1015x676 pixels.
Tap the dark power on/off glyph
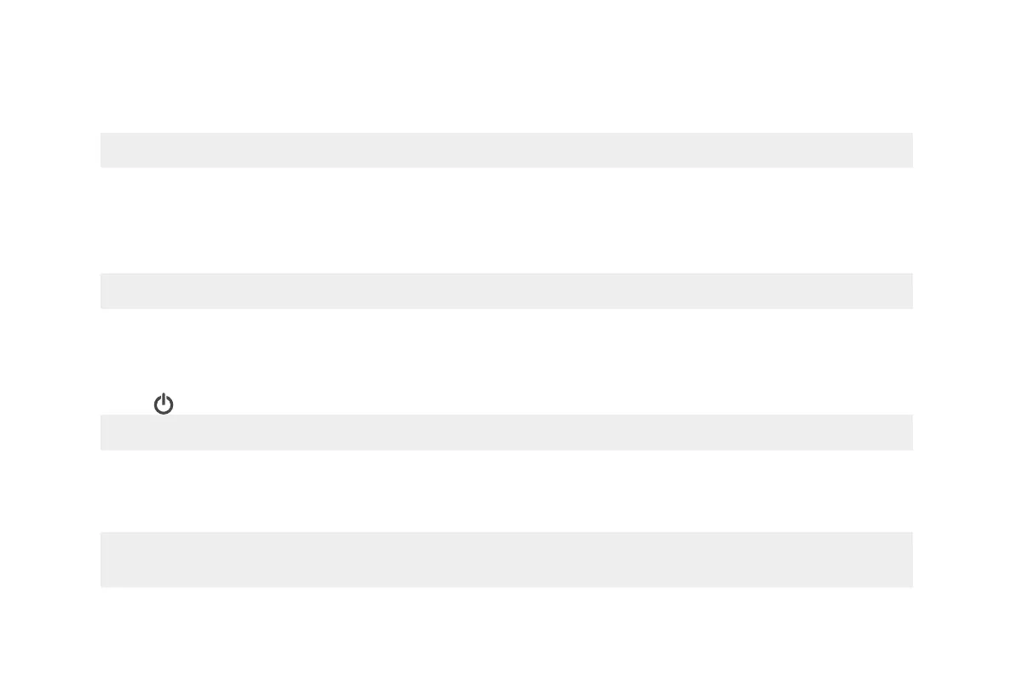(164, 404)
